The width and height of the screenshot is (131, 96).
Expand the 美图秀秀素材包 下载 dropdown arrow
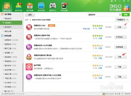(x=125, y=57)
